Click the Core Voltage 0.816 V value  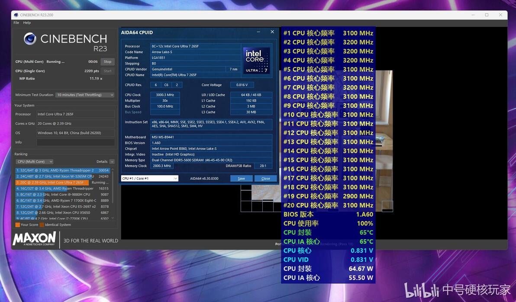click(242, 85)
